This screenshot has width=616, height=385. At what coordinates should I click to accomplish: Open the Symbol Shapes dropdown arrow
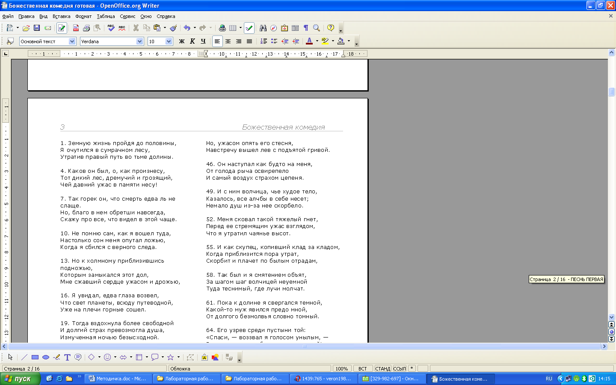click(x=115, y=357)
